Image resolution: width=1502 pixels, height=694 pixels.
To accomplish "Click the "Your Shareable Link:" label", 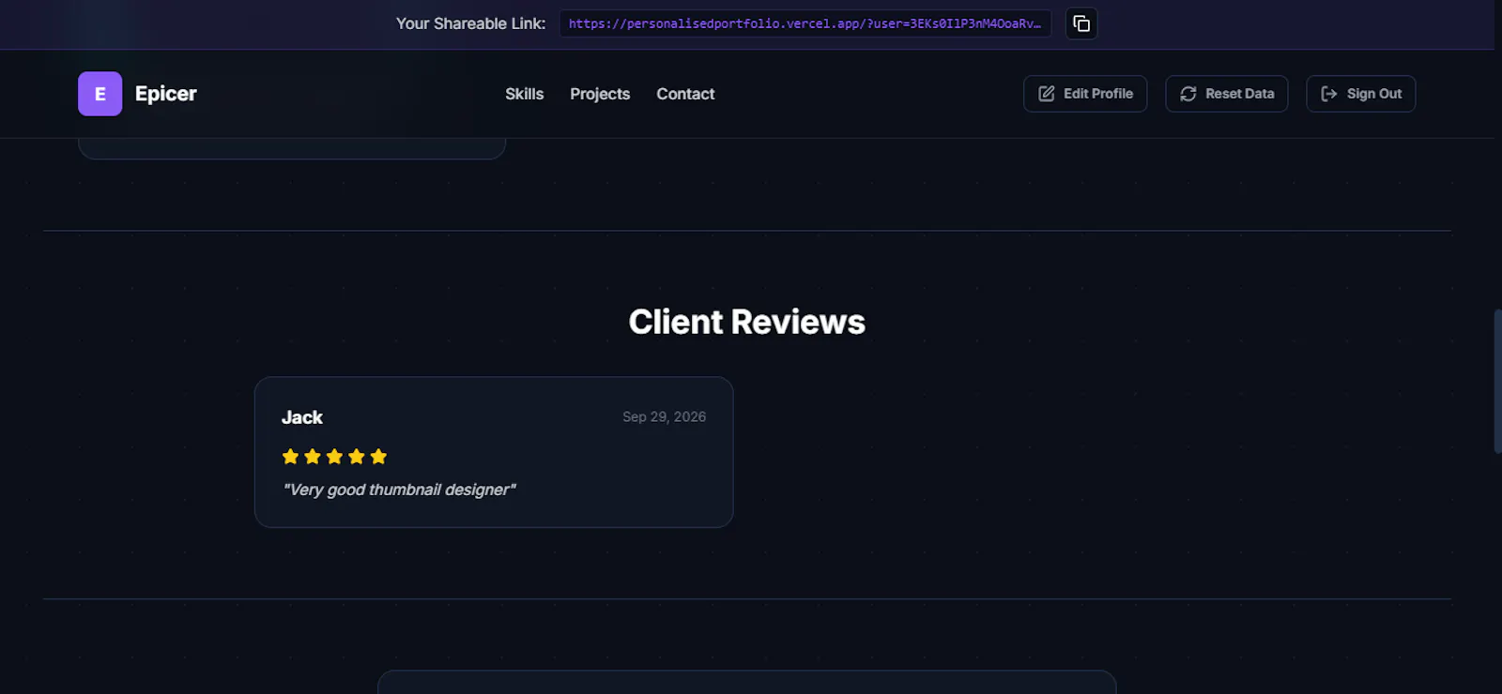I will click(x=470, y=23).
